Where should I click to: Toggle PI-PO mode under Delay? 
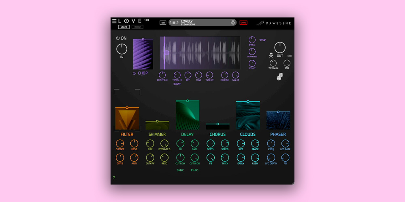195,170
